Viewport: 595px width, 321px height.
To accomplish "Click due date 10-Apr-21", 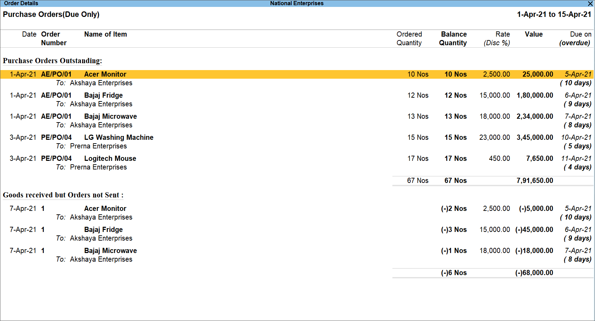I will pos(576,137).
